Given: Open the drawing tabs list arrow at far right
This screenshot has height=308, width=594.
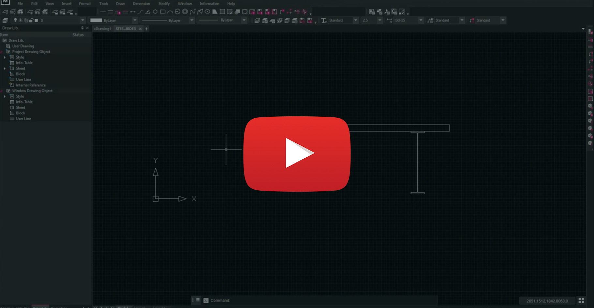Looking at the screenshot, I should click(x=583, y=29).
